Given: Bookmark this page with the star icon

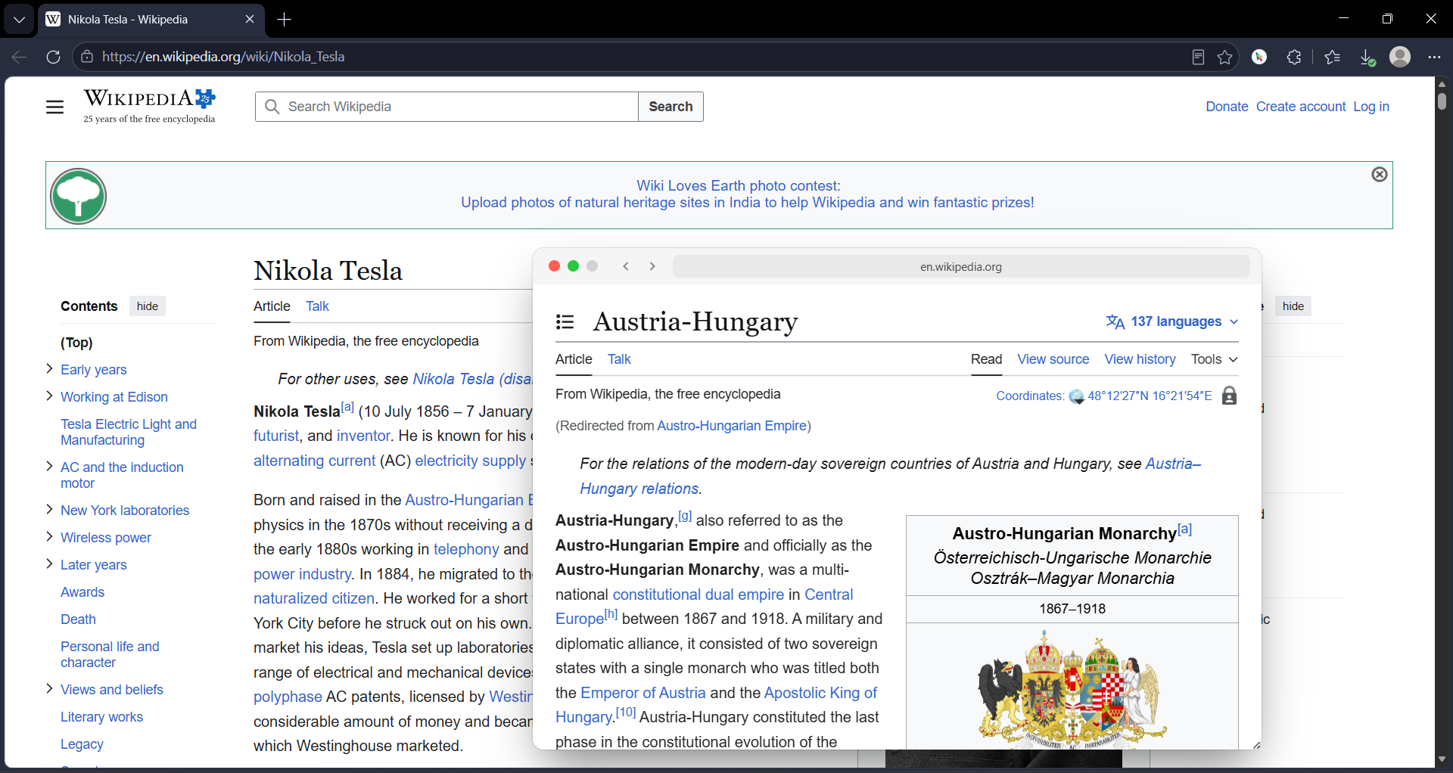Looking at the screenshot, I should 1225,57.
